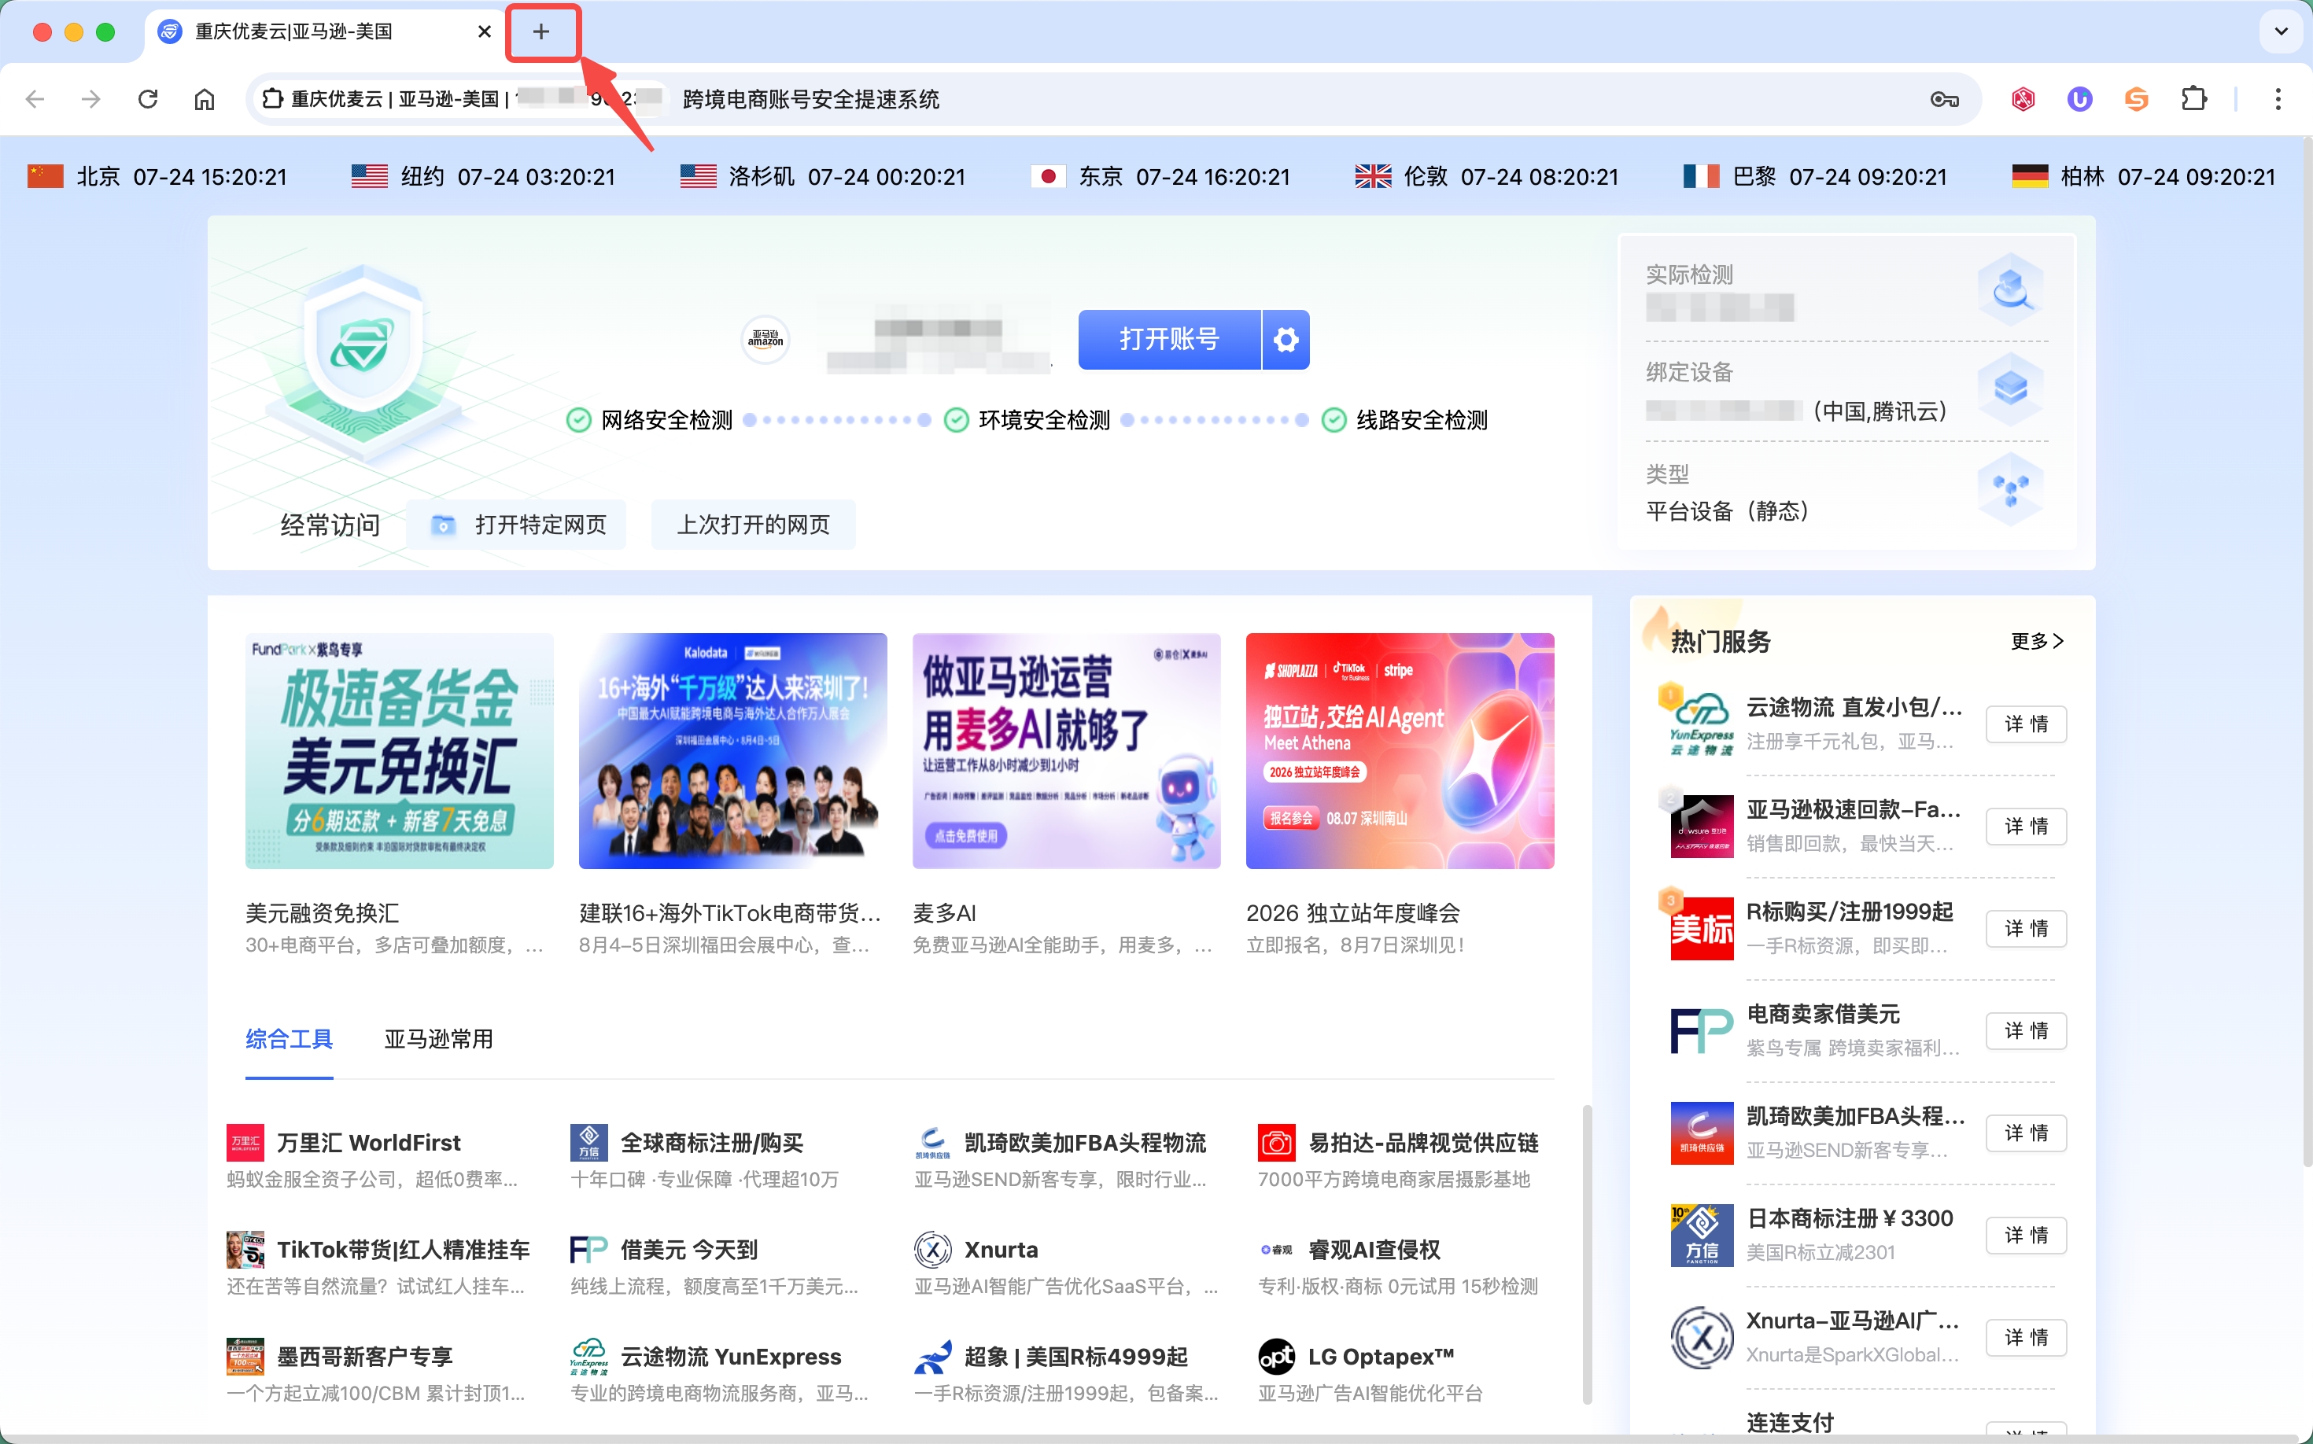Click the 伦敦 time entry
This screenshot has height=1444, width=2313.
coord(1487,177)
